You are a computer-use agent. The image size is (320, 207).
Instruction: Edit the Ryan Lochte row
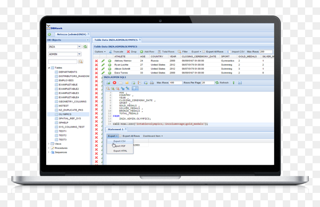tap(103, 65)
